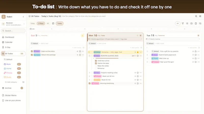The height and width of the screenshot is (114, 204).
Task: Open more options for Return the package
Action: [83, 55]
